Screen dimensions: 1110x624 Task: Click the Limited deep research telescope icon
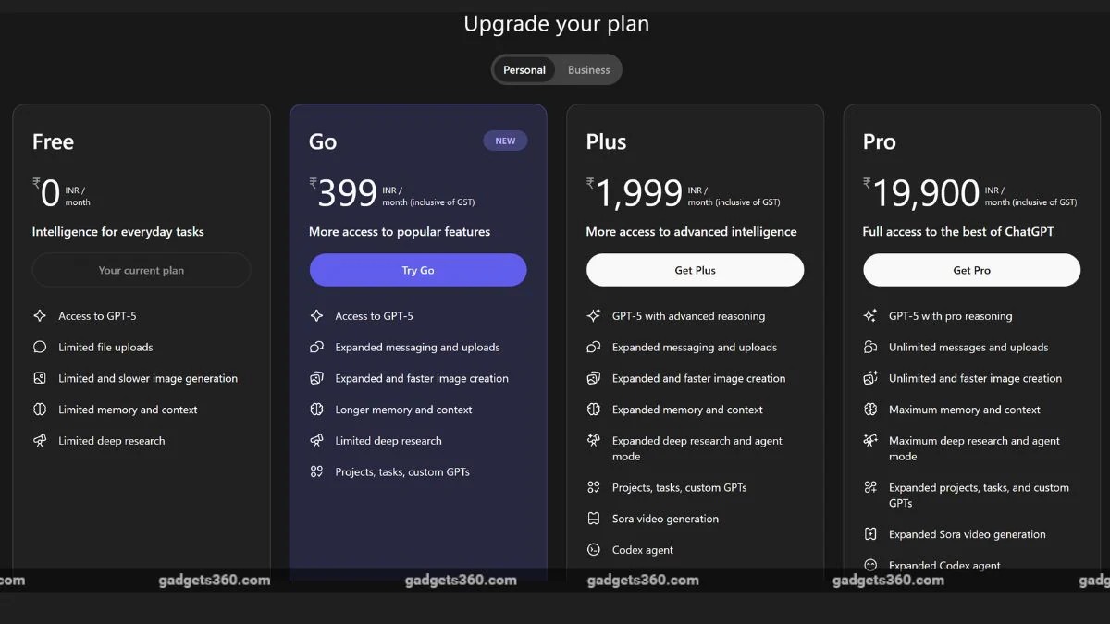click(40, 441)
